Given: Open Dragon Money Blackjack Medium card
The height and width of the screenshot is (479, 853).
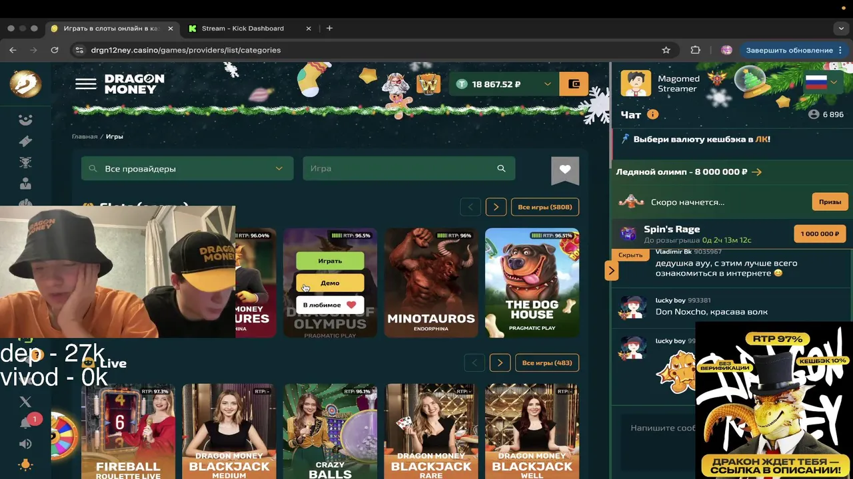Looking at the screenshot, I should point(229,431).
